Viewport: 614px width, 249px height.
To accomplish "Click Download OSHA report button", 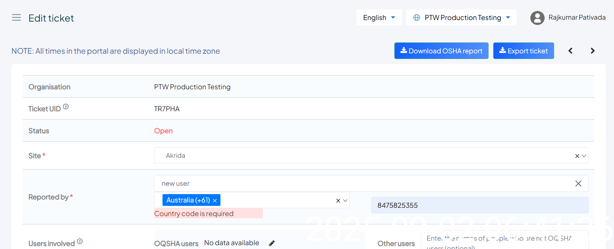I will click(441, 51).
